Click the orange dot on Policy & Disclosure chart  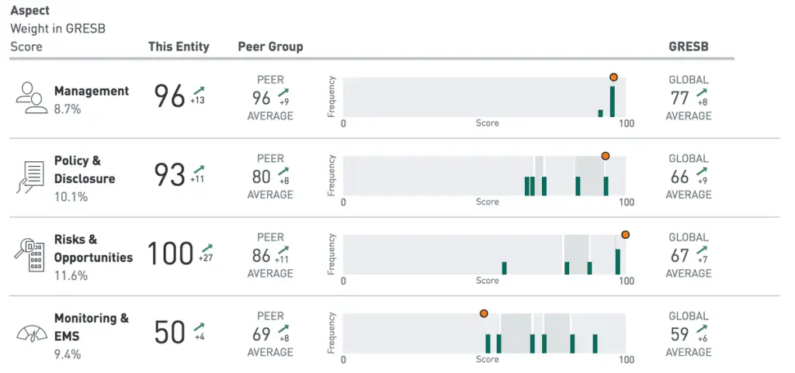point(605,156)
